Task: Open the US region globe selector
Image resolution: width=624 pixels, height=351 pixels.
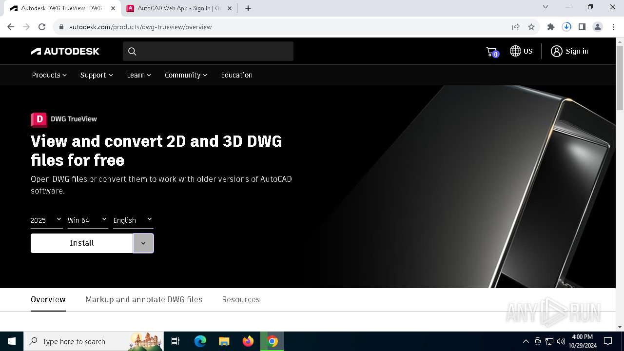Action: tap(521, 51)
